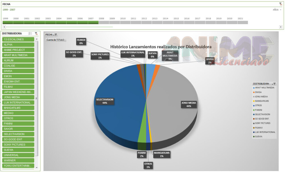
Task: Select the 2015 segment on the timeline
Action: tap(179, 22)
